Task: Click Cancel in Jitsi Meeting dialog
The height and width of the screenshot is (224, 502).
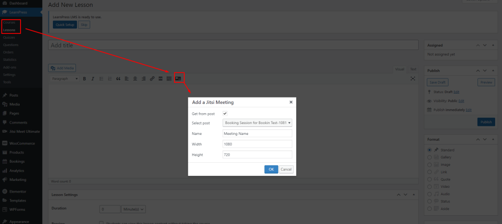Action: point(286,169)
